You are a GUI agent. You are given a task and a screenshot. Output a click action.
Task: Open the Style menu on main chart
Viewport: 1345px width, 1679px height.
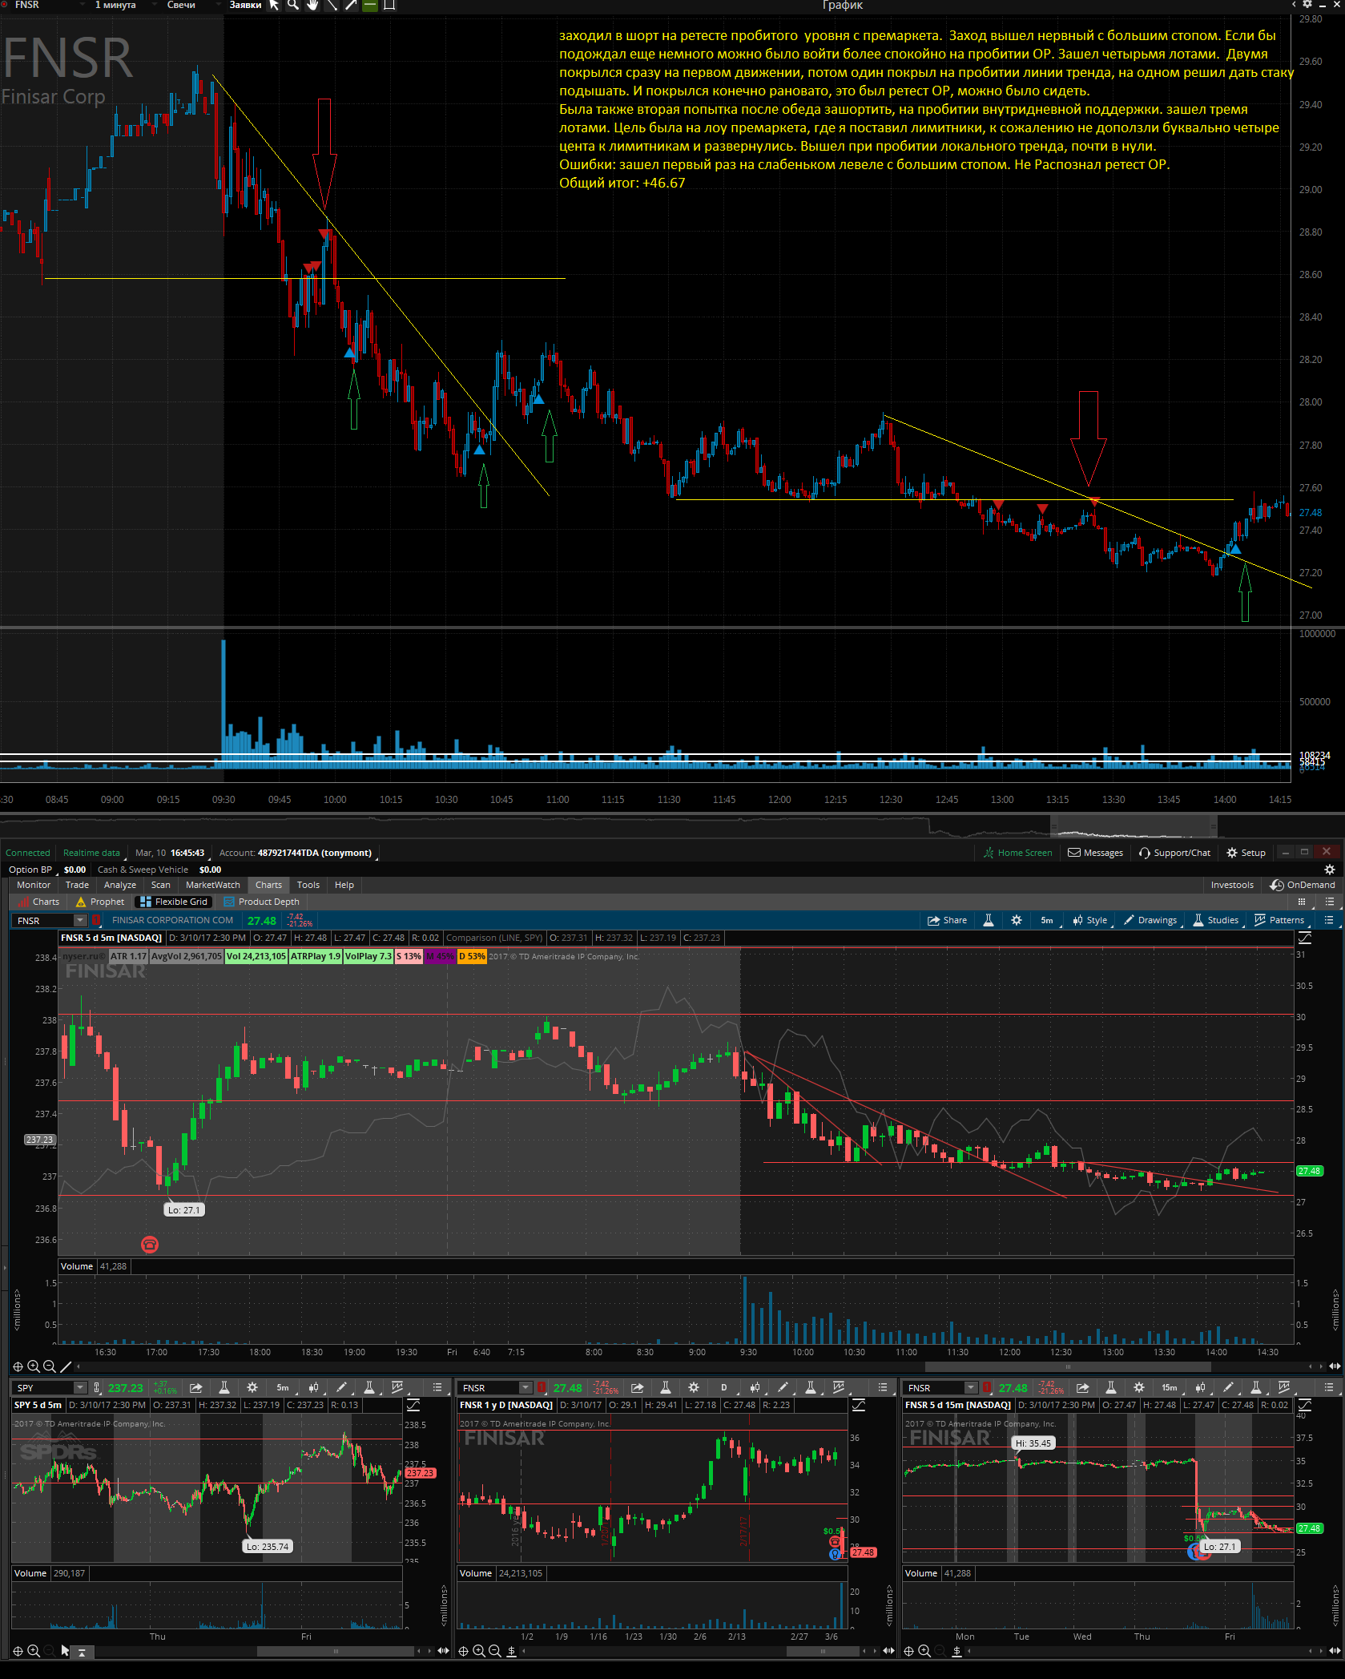[1090, 920]
